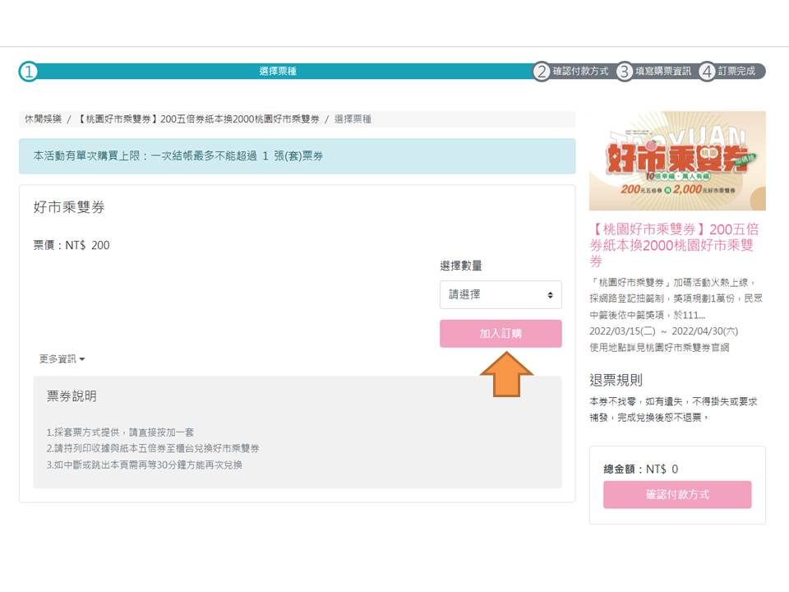
Task: Select the 選擇票種 progress step bar
Action: tap(278, 72)
